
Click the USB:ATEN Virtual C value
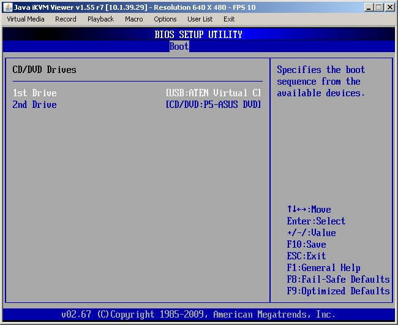coord(213,93)
